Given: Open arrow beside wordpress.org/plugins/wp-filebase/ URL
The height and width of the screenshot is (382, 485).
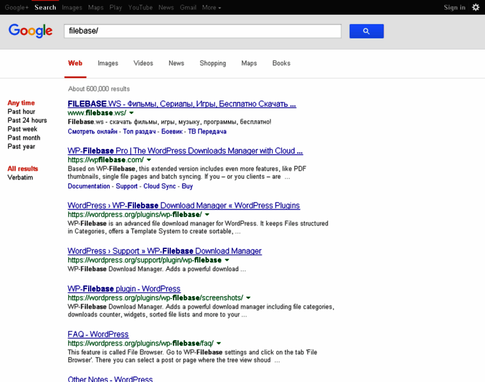Looking at the screenshot, I should coord(207,215).
